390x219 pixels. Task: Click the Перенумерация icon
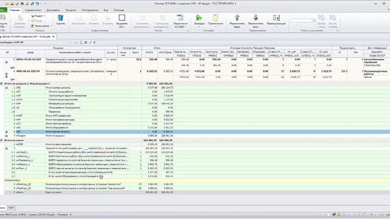coord(276,18)
